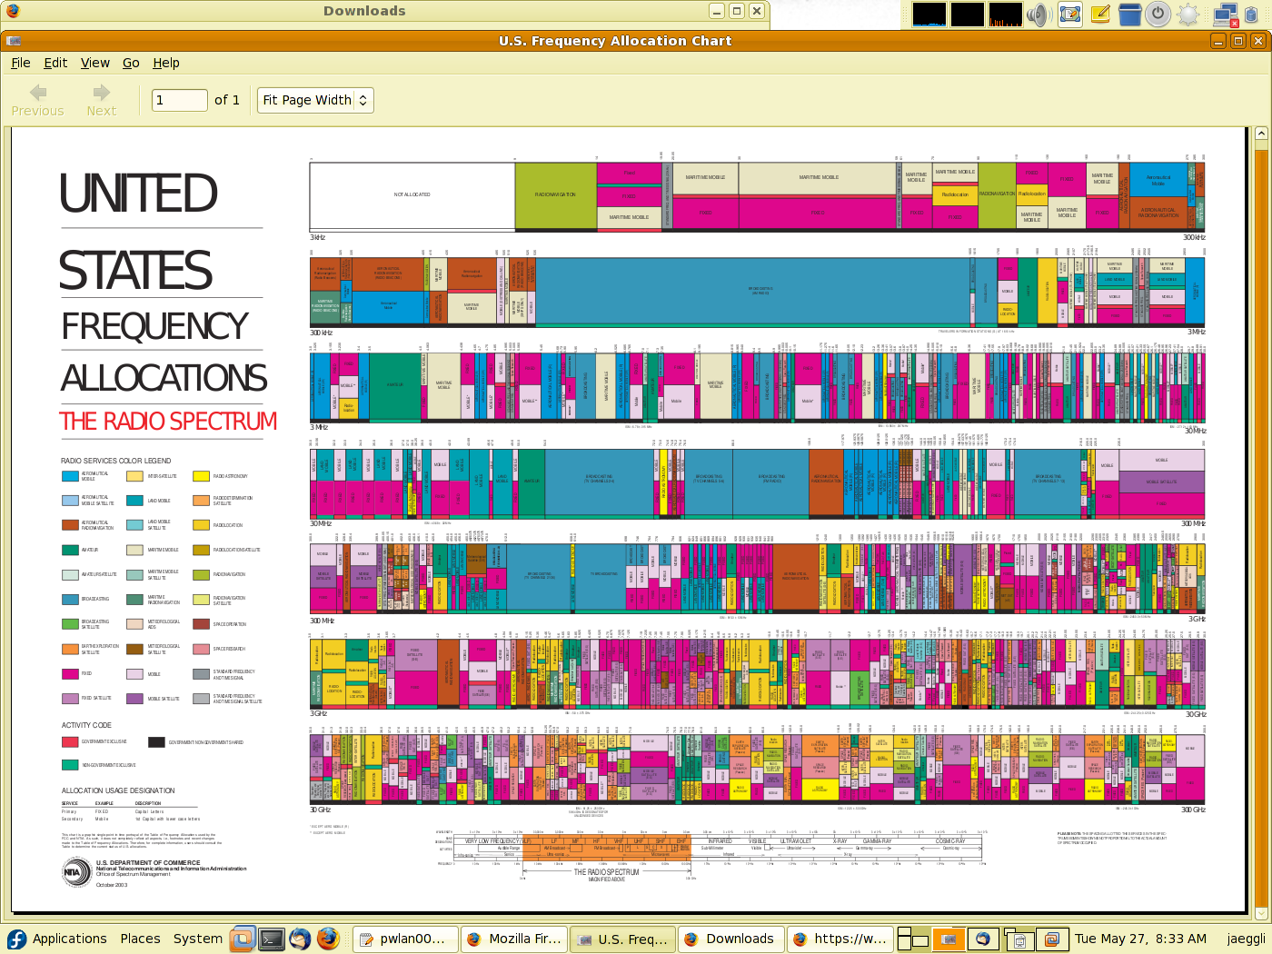Screen dimensions: 1272x954
Task: Click the blue trash bin icon
Action: (1129, 15)
